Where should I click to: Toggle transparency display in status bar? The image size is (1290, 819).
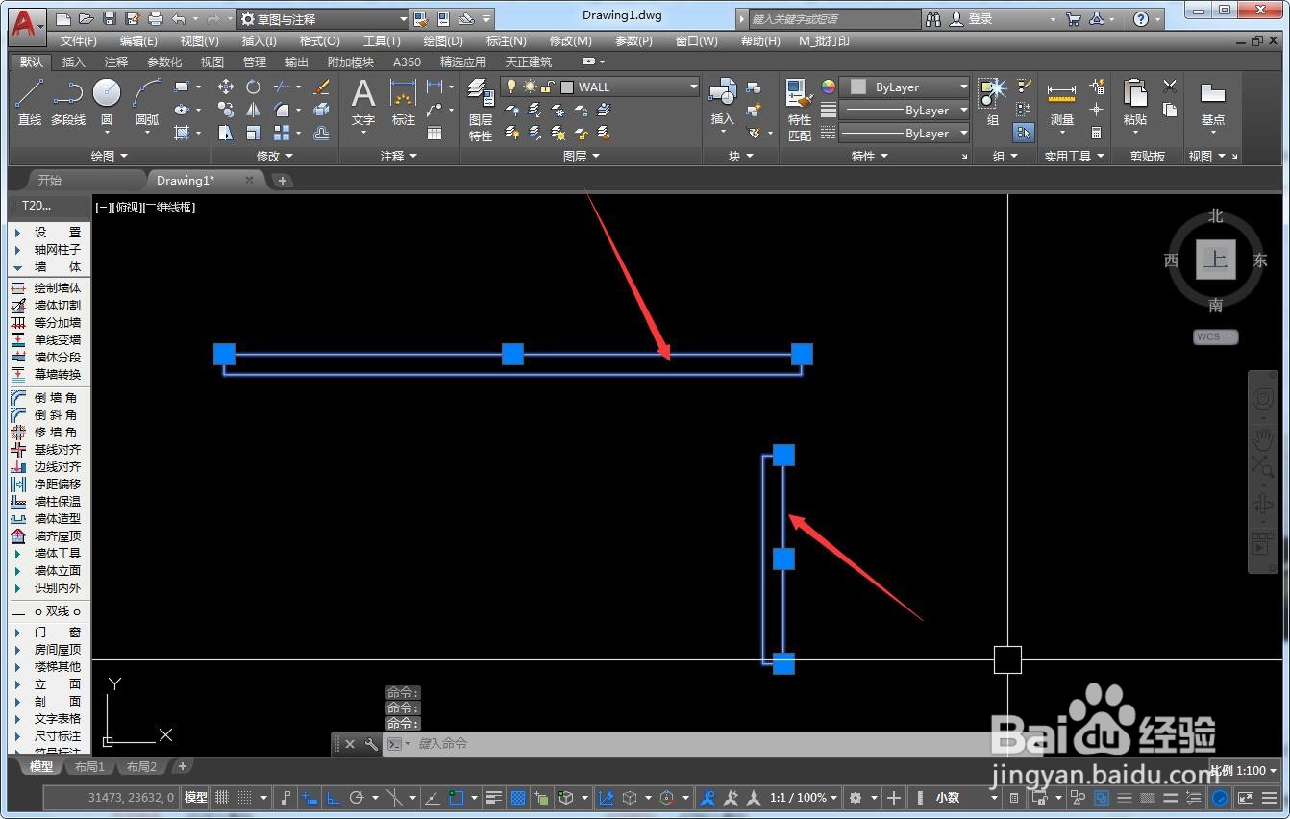(518, 797)
